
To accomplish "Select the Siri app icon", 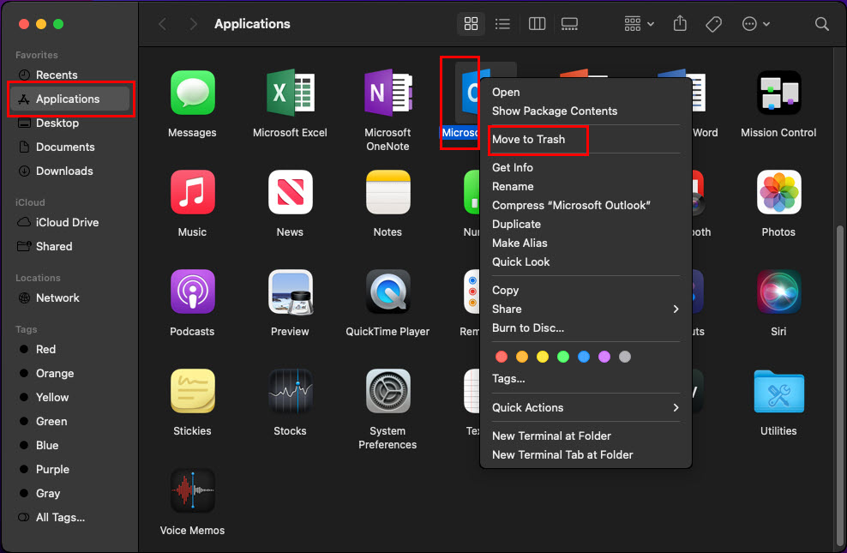I will [778, 292].
